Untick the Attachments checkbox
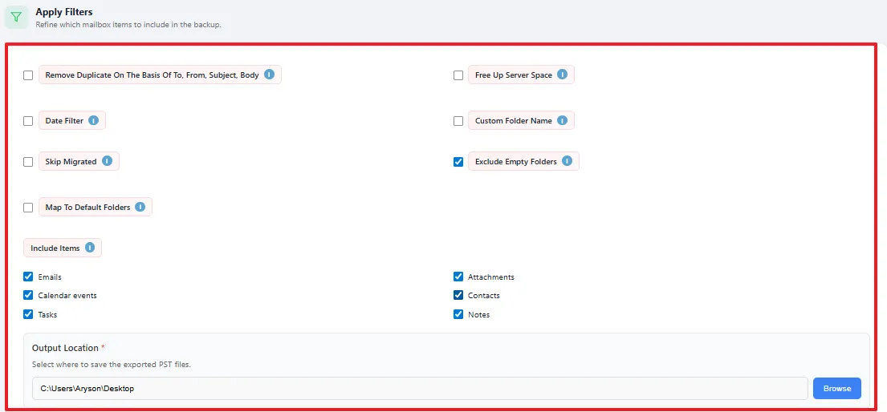Screen dimensions: 887x412 pos(459,277)
